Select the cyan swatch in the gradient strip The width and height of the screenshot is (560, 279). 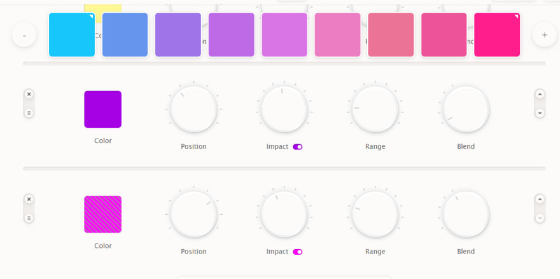click(x=72, y=34)
